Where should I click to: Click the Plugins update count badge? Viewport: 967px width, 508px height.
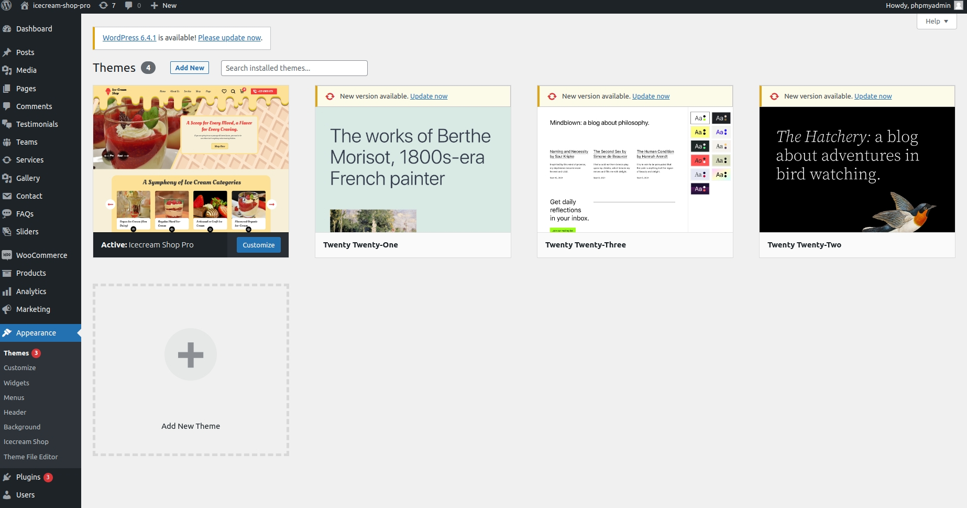48,477
